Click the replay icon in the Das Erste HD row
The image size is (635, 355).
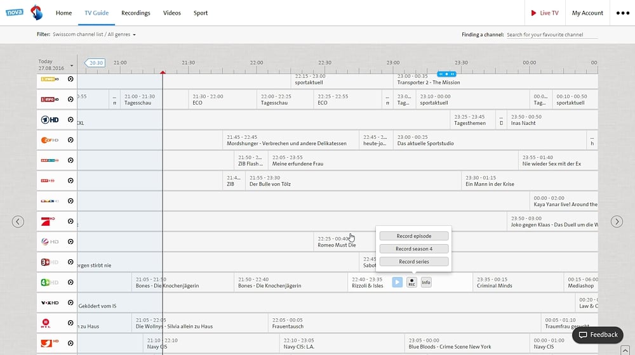pos(70,120)
